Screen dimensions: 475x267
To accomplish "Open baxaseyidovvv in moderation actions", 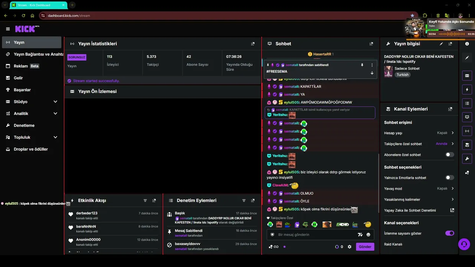I will tap(187, 244).
